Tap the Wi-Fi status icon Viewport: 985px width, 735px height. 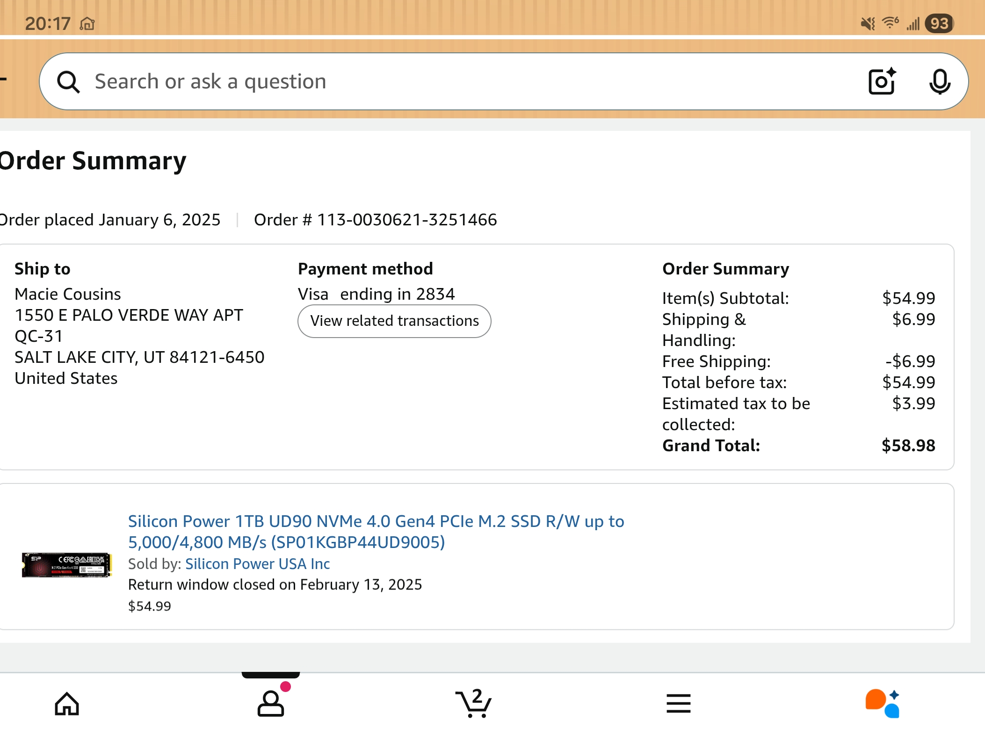[x=890, y=23]
